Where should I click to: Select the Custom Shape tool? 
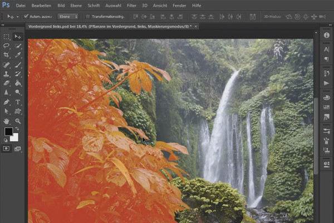click(x=18, y=111)
